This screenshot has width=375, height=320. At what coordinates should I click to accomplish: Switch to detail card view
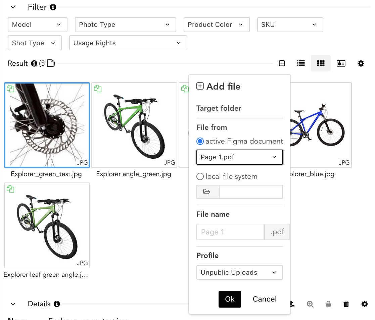coord(341,63)
